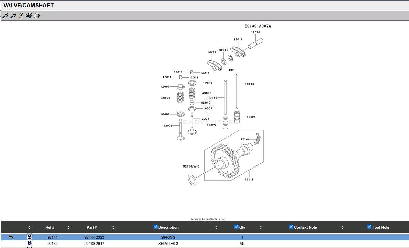Image resolution: width=409 pixels, height=248 pixels.
Task: Open the note icon for part 92144-2323
Action: click(x=29, y=237)
